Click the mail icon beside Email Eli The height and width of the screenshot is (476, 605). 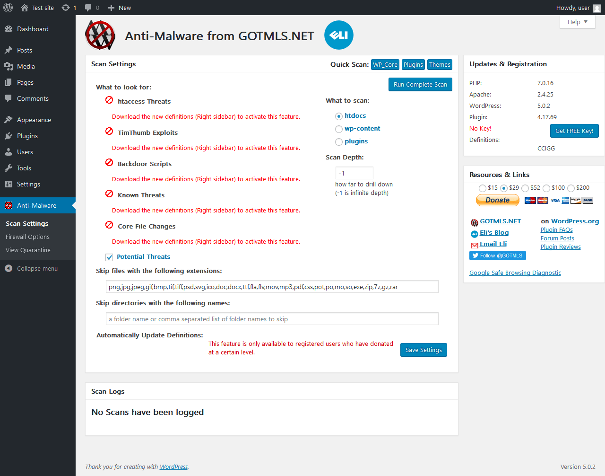coord(475,245)
